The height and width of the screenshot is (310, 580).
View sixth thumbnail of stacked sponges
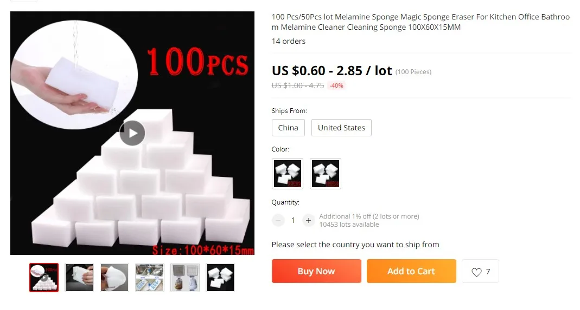click(x=220, y=278)
